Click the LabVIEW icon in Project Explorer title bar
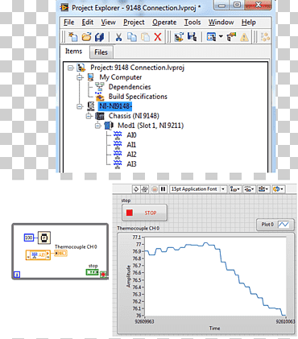 click(64, 8)
